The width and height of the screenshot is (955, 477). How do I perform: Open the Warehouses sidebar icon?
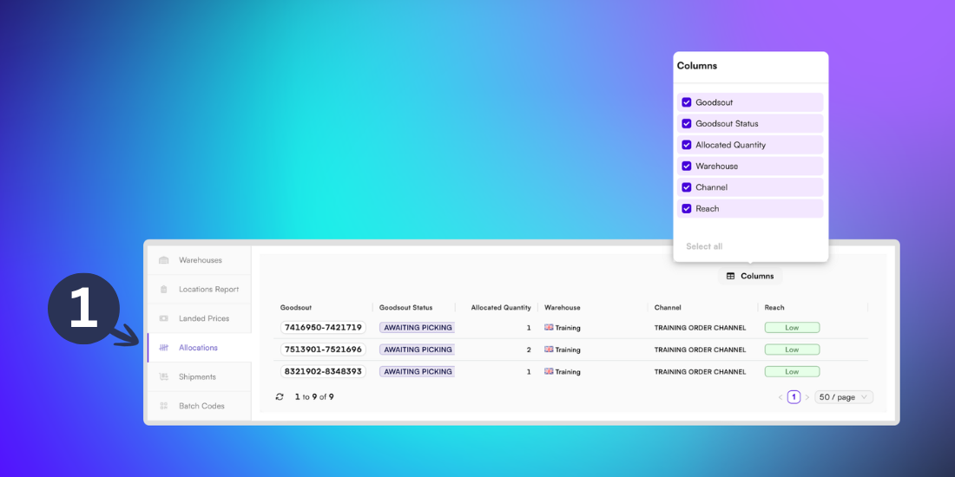click(x=163, y=260)
